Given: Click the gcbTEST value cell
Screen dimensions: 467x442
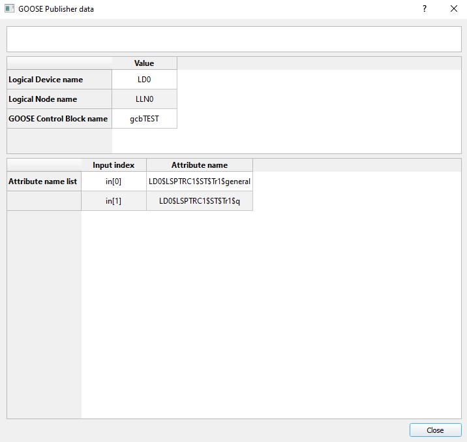Looking at the screenshot, I should [144, 119].
